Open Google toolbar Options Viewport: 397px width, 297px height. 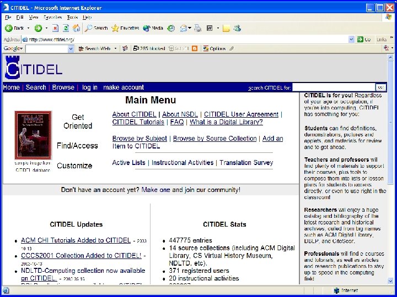[x=214, y=48]
